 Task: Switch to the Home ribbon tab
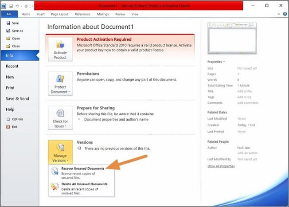point(26,14)
